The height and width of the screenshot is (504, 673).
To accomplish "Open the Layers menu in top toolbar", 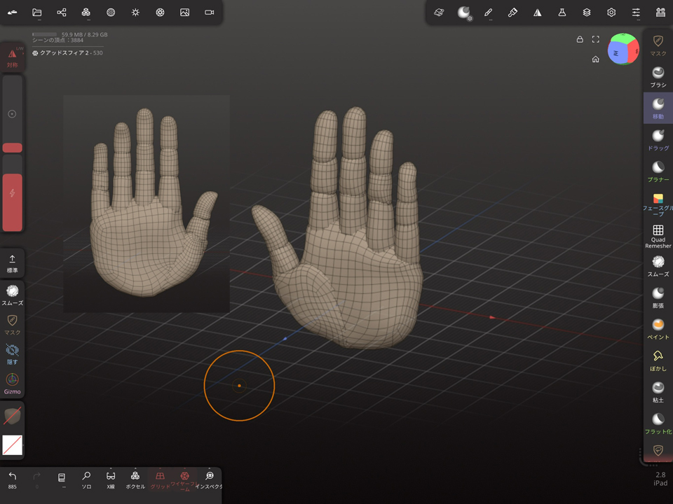I will point(587,13).
